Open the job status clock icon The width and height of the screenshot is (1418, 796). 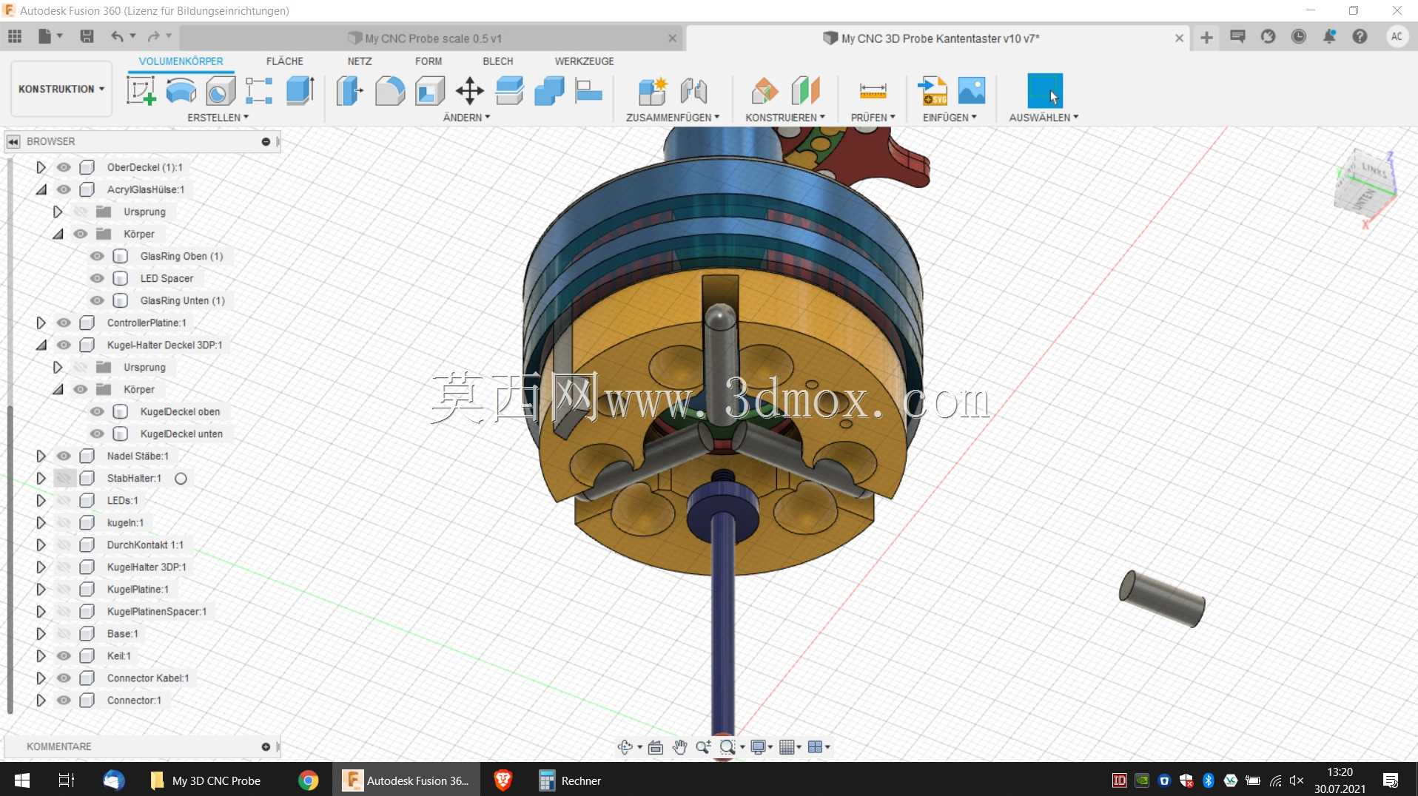tap(1298, 36)
